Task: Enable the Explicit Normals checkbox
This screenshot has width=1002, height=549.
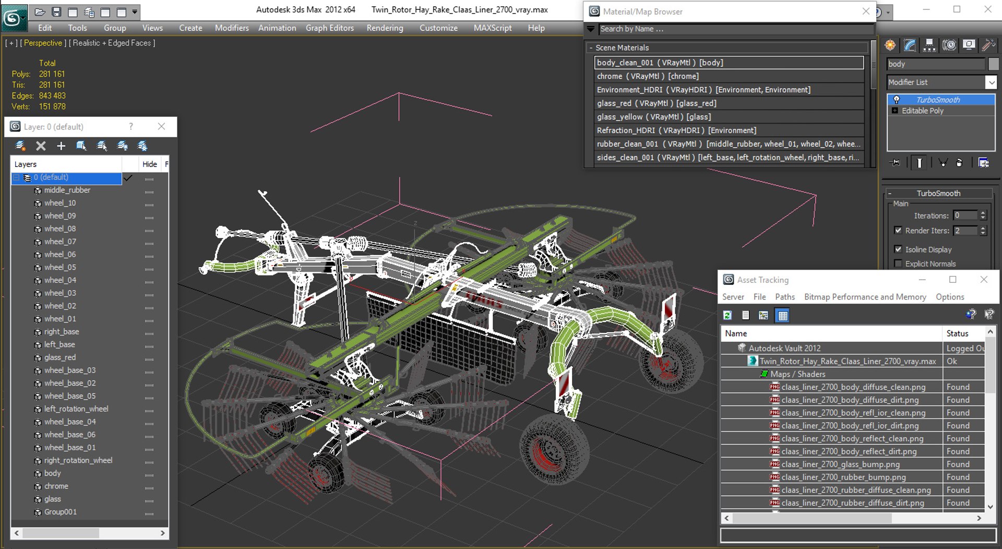Action: 898,264
